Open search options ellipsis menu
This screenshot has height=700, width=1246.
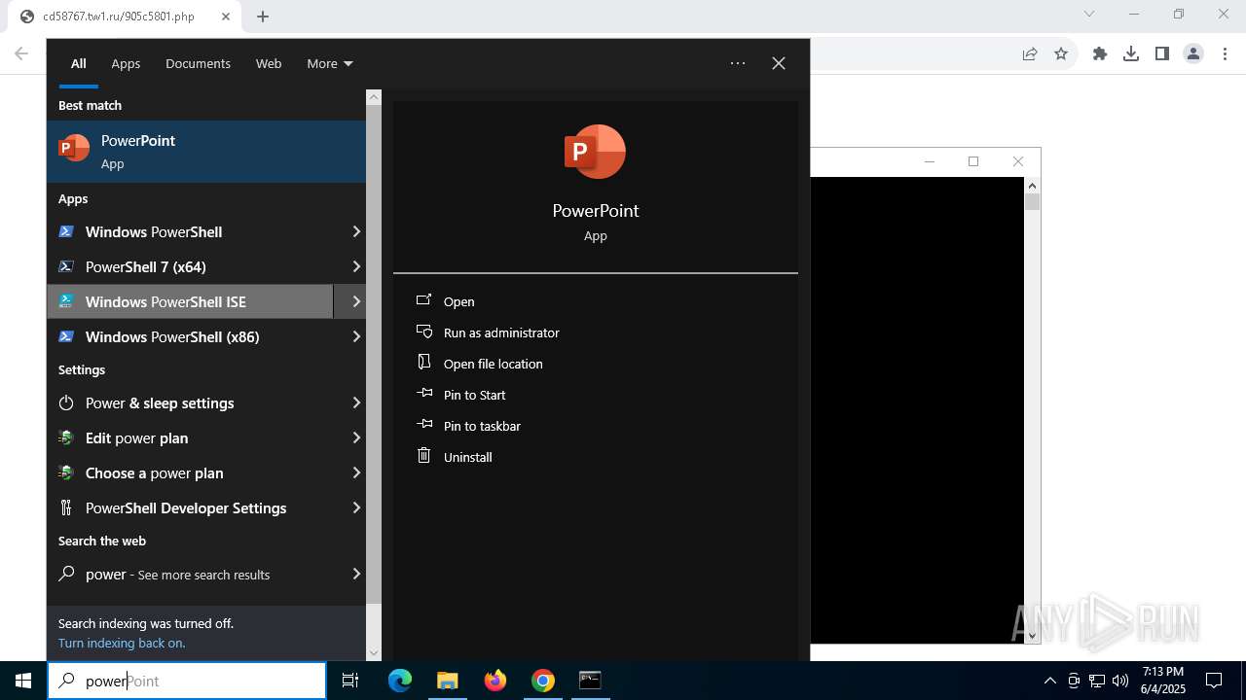pos(738,63)
